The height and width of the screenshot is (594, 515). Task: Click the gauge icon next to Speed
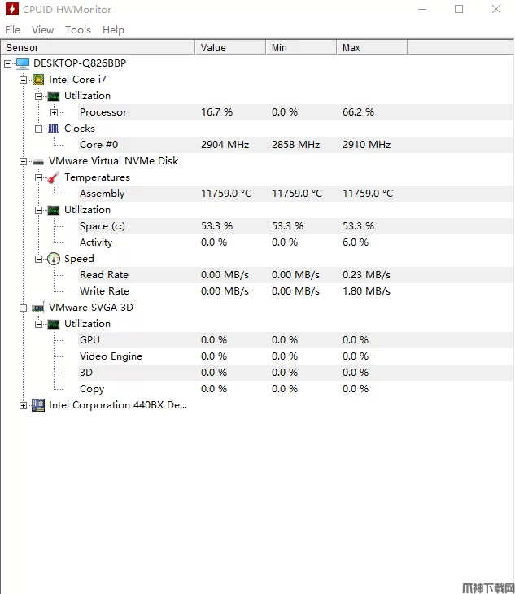54,259
